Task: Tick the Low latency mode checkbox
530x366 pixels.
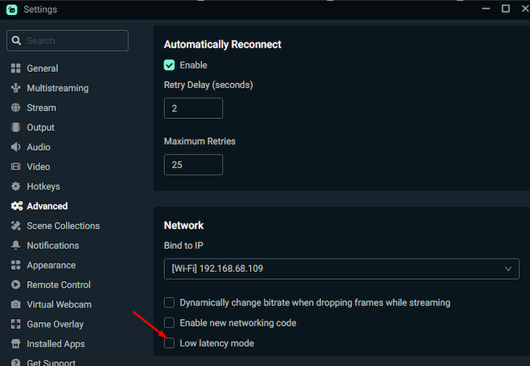Action: pos(170,343)
